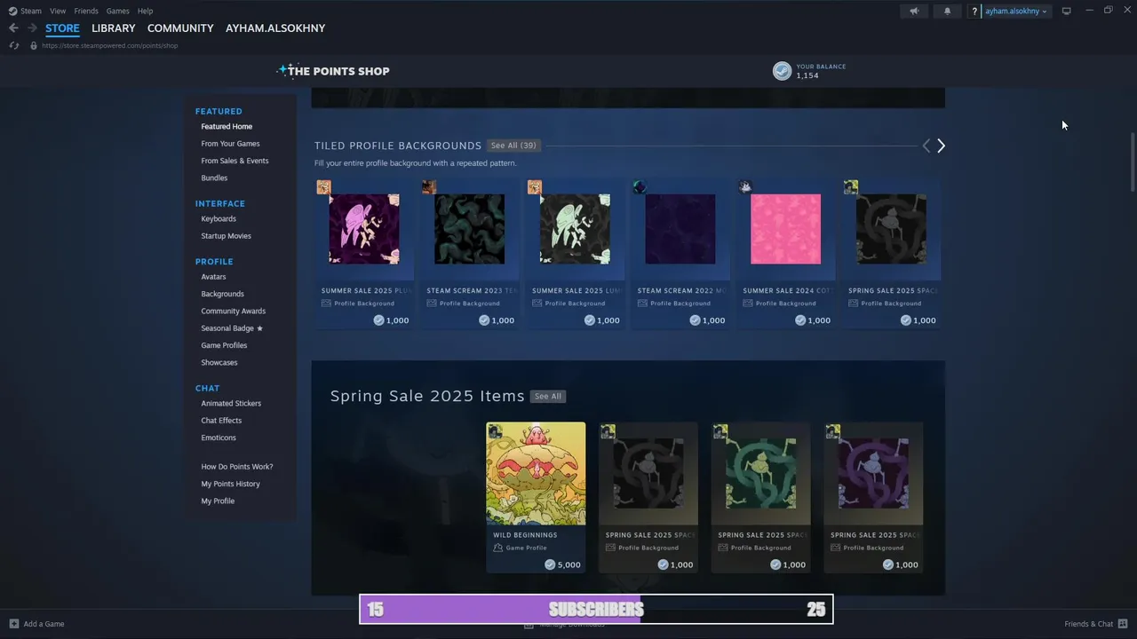Open the AYHAM.ALSOKHNY profile tab

tap(275, 28)
